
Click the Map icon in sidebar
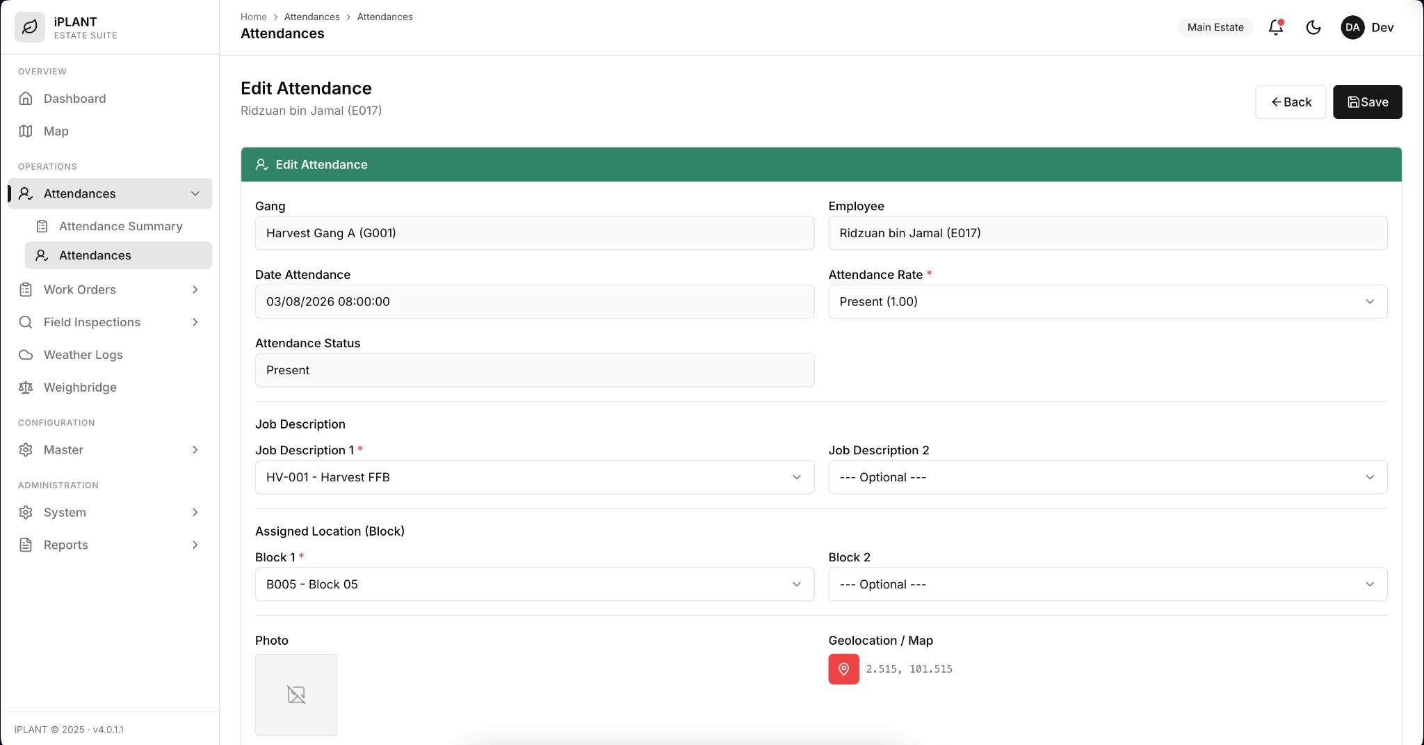click(x=26, y=131)
